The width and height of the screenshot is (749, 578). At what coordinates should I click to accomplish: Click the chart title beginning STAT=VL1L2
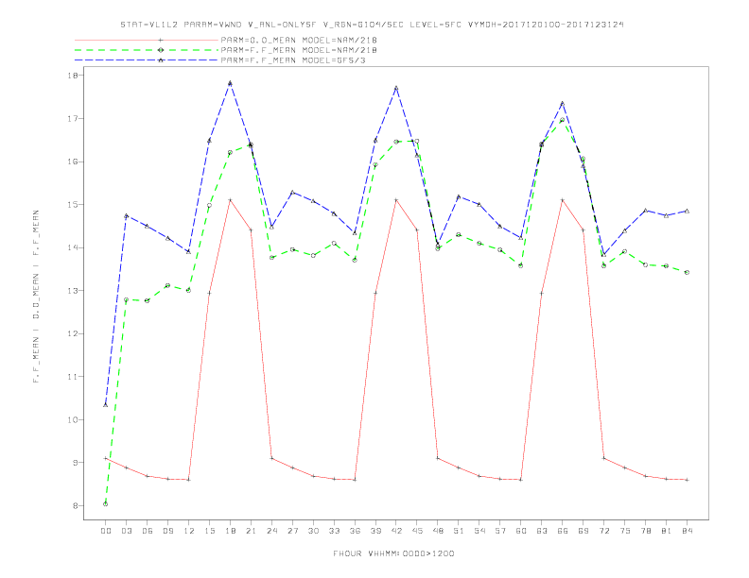pyautogui.click(x=372, y=25)
